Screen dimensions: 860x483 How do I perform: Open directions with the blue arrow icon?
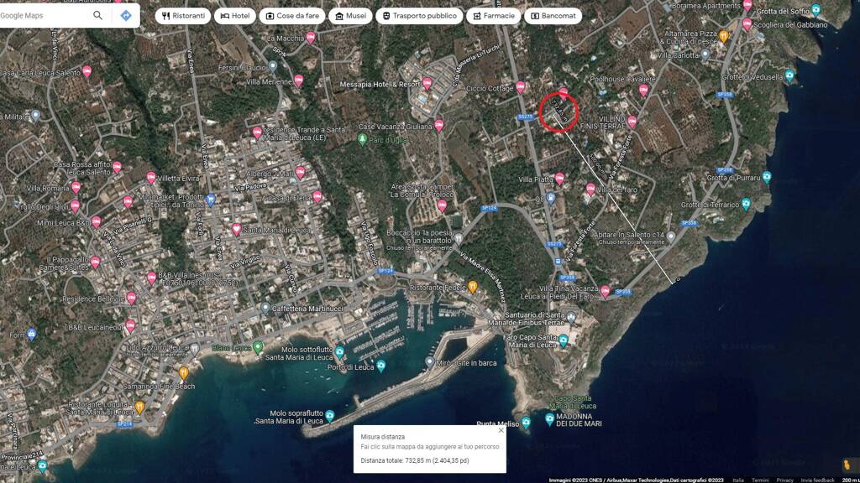pyautogui.click(x=125, y=15)
